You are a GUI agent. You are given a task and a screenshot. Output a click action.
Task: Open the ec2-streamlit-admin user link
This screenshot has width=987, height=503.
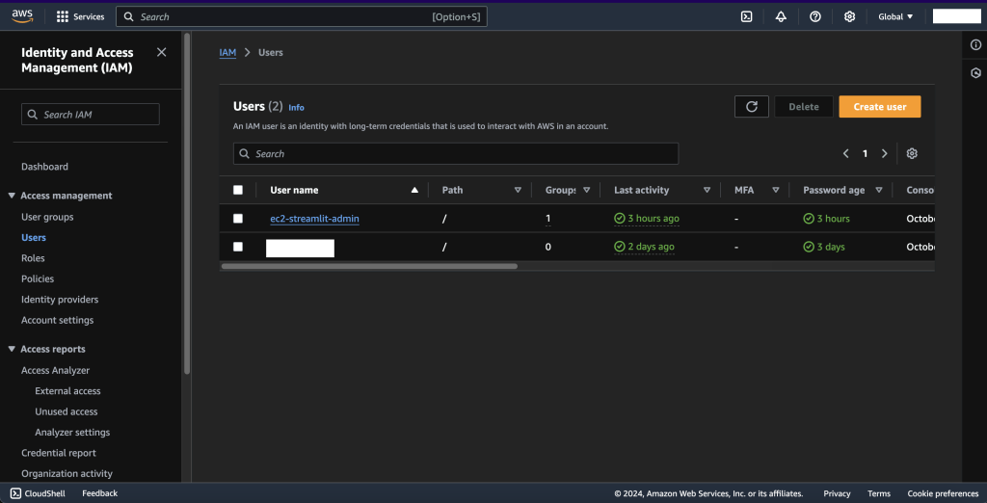315,219
